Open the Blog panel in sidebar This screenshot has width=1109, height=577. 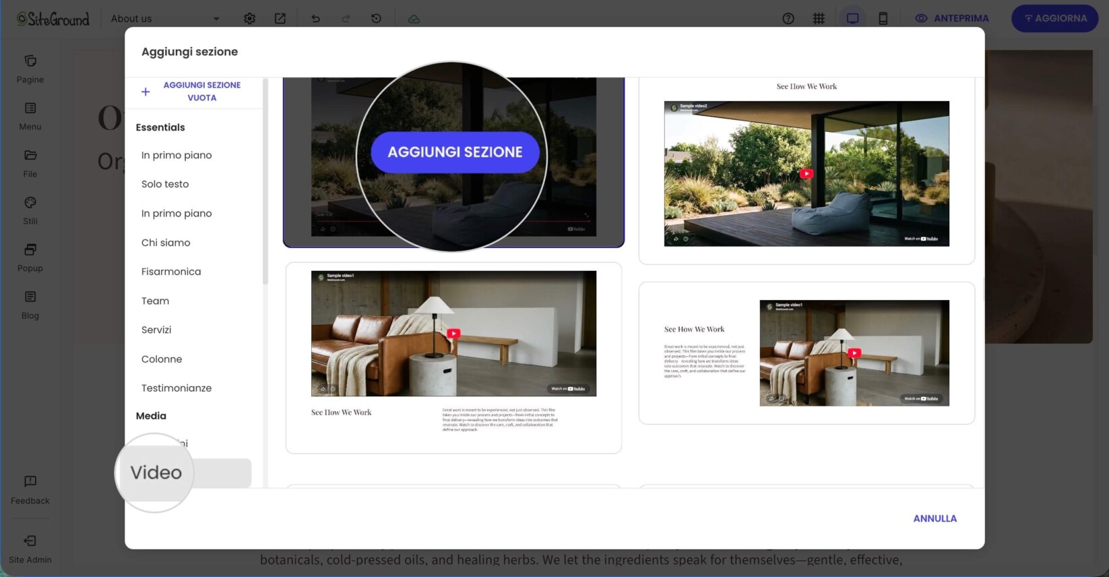point(30,305)
